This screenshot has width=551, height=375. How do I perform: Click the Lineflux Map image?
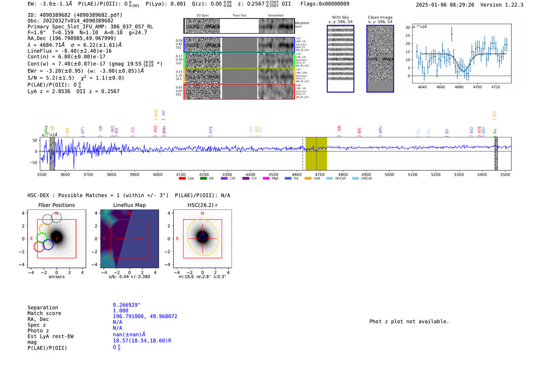click(129, 239)
